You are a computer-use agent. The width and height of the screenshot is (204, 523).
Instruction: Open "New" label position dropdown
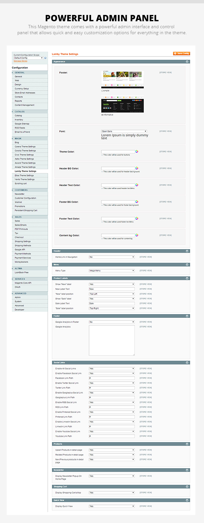pos(112,294)
